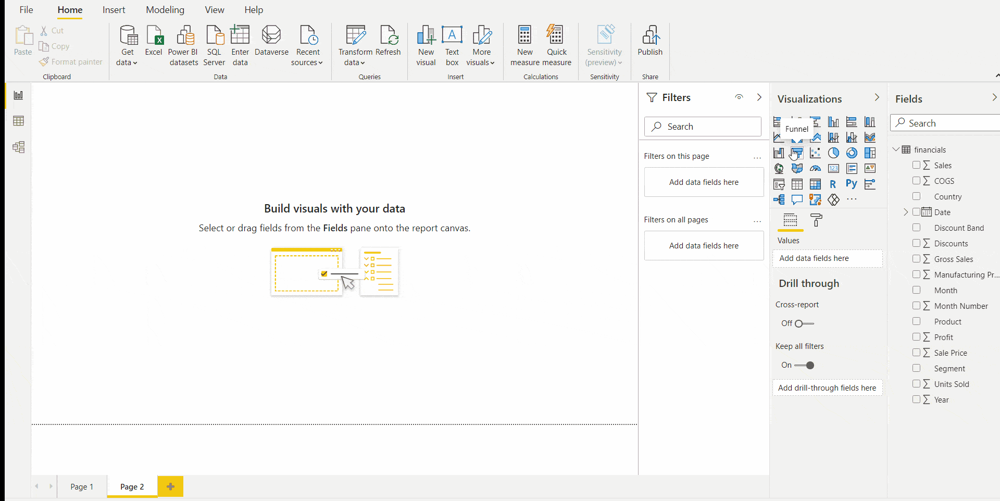Switch to Data view in left sidebar
Screen dimensions: 1000x501
(x=19, y=121)
